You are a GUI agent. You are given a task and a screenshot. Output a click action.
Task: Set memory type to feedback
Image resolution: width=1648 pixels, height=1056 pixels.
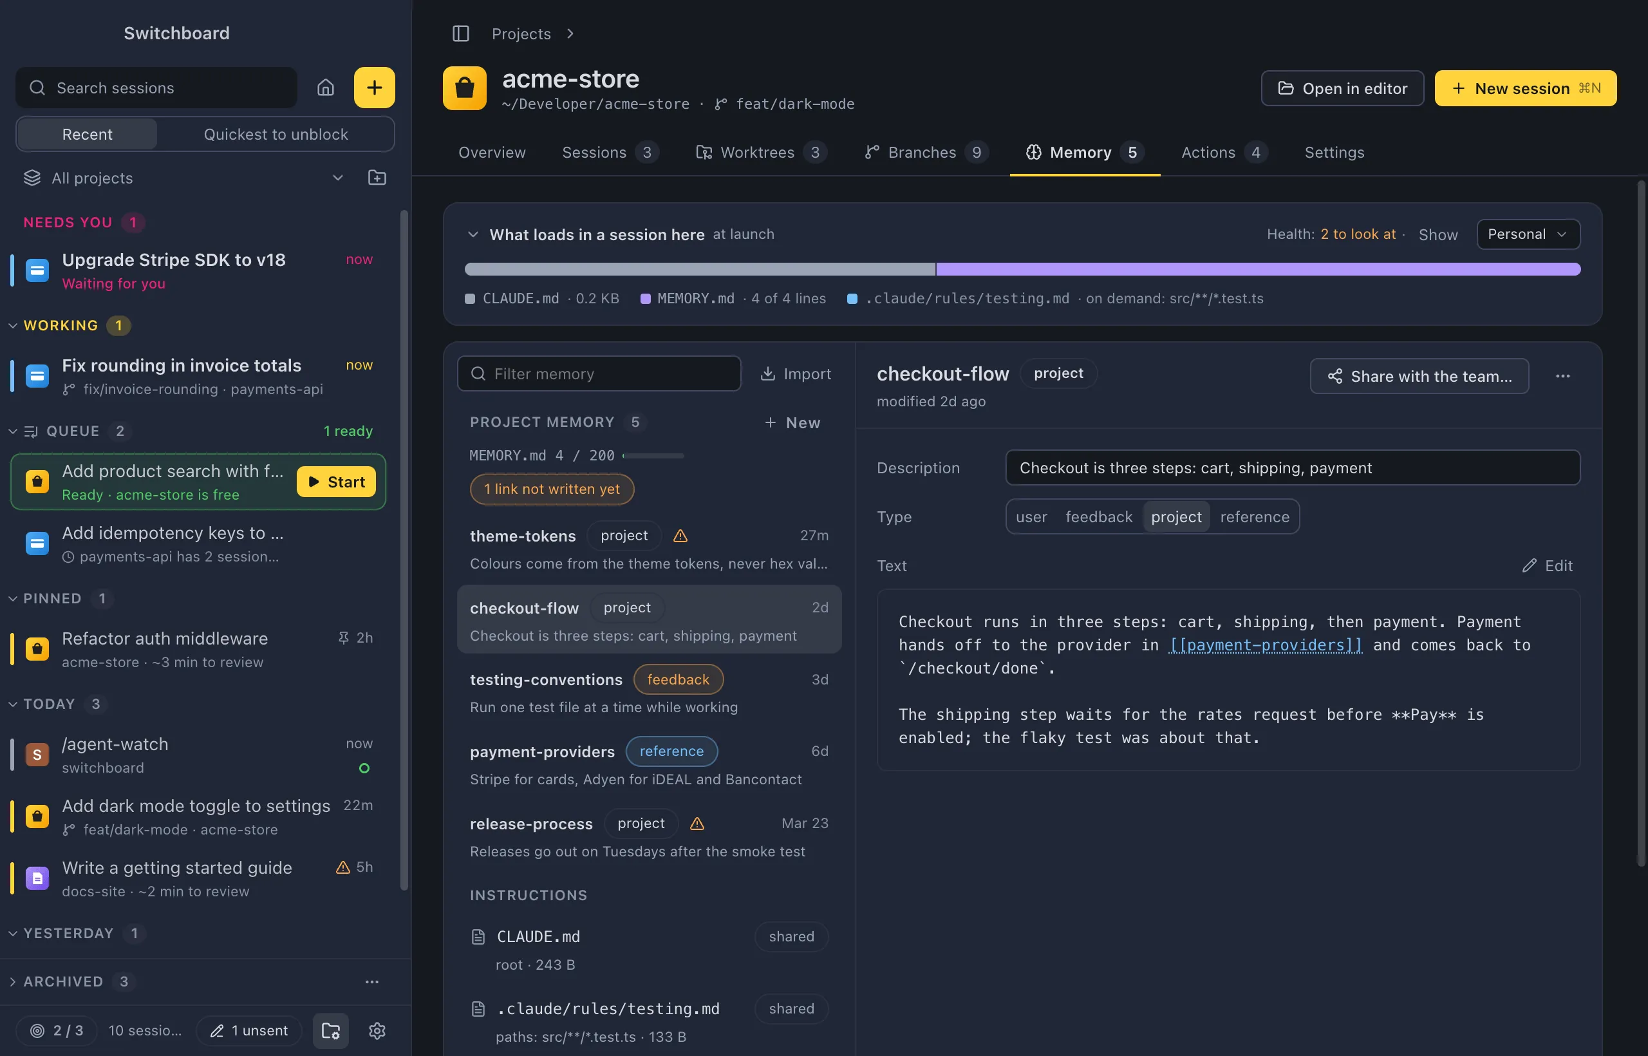[x=1099, y=517]
